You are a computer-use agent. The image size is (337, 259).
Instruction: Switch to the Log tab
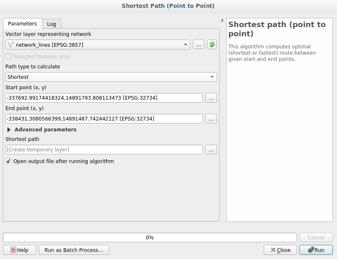click(51, 24)
